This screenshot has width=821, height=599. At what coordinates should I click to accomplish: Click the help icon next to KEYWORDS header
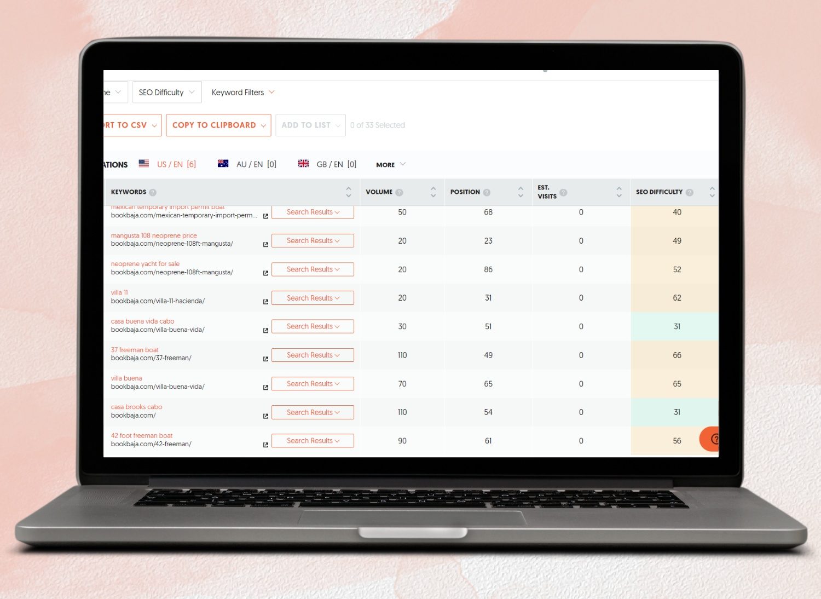click(x=152, y=192)
